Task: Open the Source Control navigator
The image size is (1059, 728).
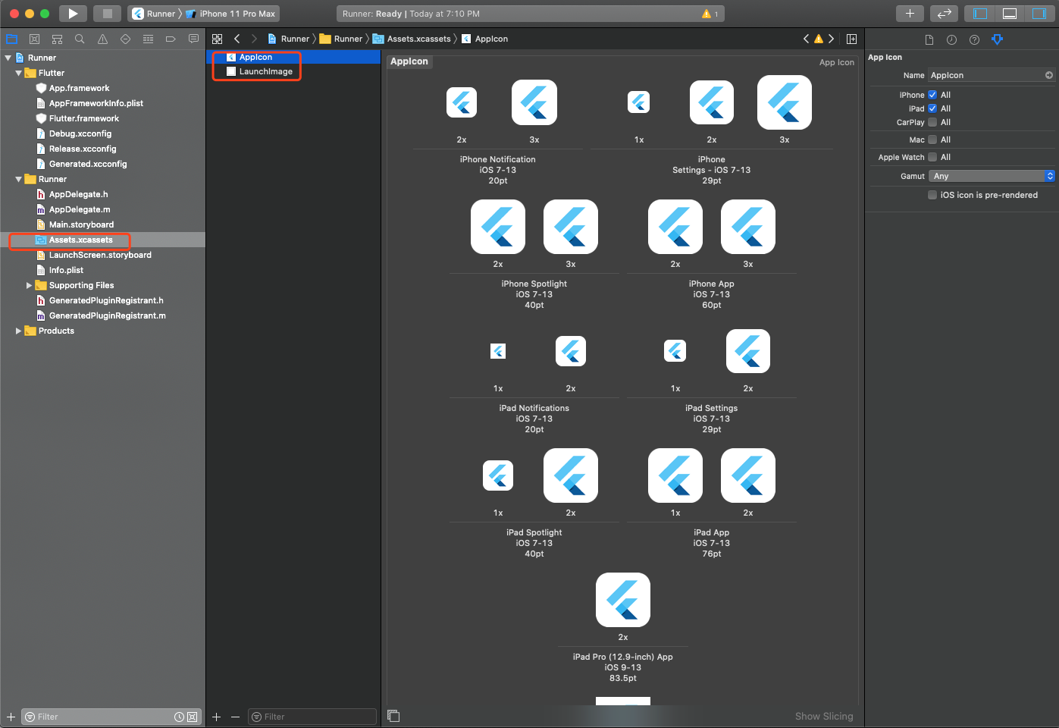Action: (34, 39)
